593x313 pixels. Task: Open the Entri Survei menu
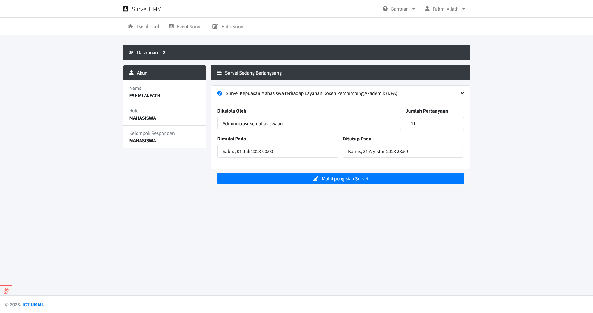[233, 27]
